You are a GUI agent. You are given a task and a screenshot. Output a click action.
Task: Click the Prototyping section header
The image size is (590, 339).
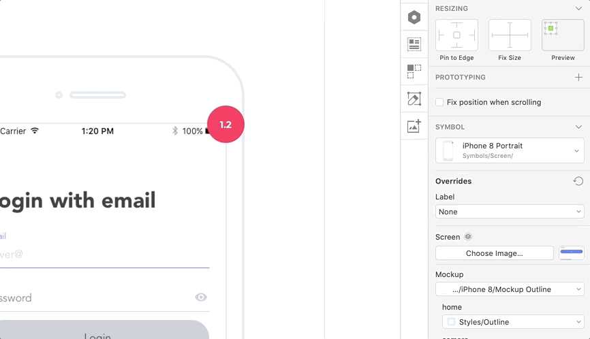pos(460,78)
